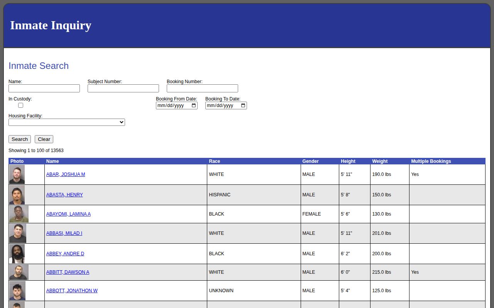Click photo thumbnail of ABAR, JOSHUA M

coord(17,174)
